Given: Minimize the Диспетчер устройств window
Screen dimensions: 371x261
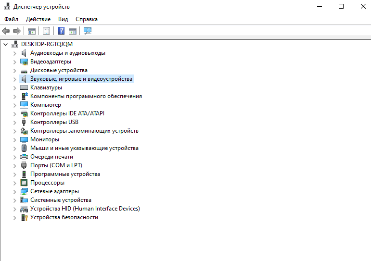Looking at the screenshot, I should [320, 6].
